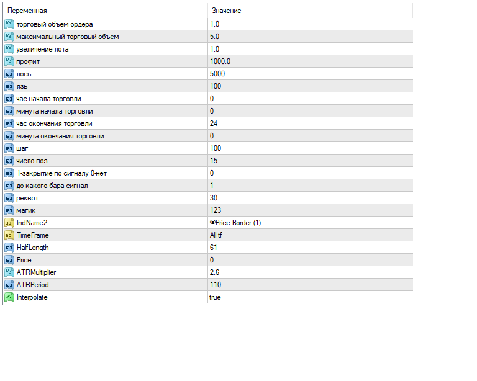Click the icon beside 'торговый объем ордера'
This screenshot has height=381, width=477.
9,24
